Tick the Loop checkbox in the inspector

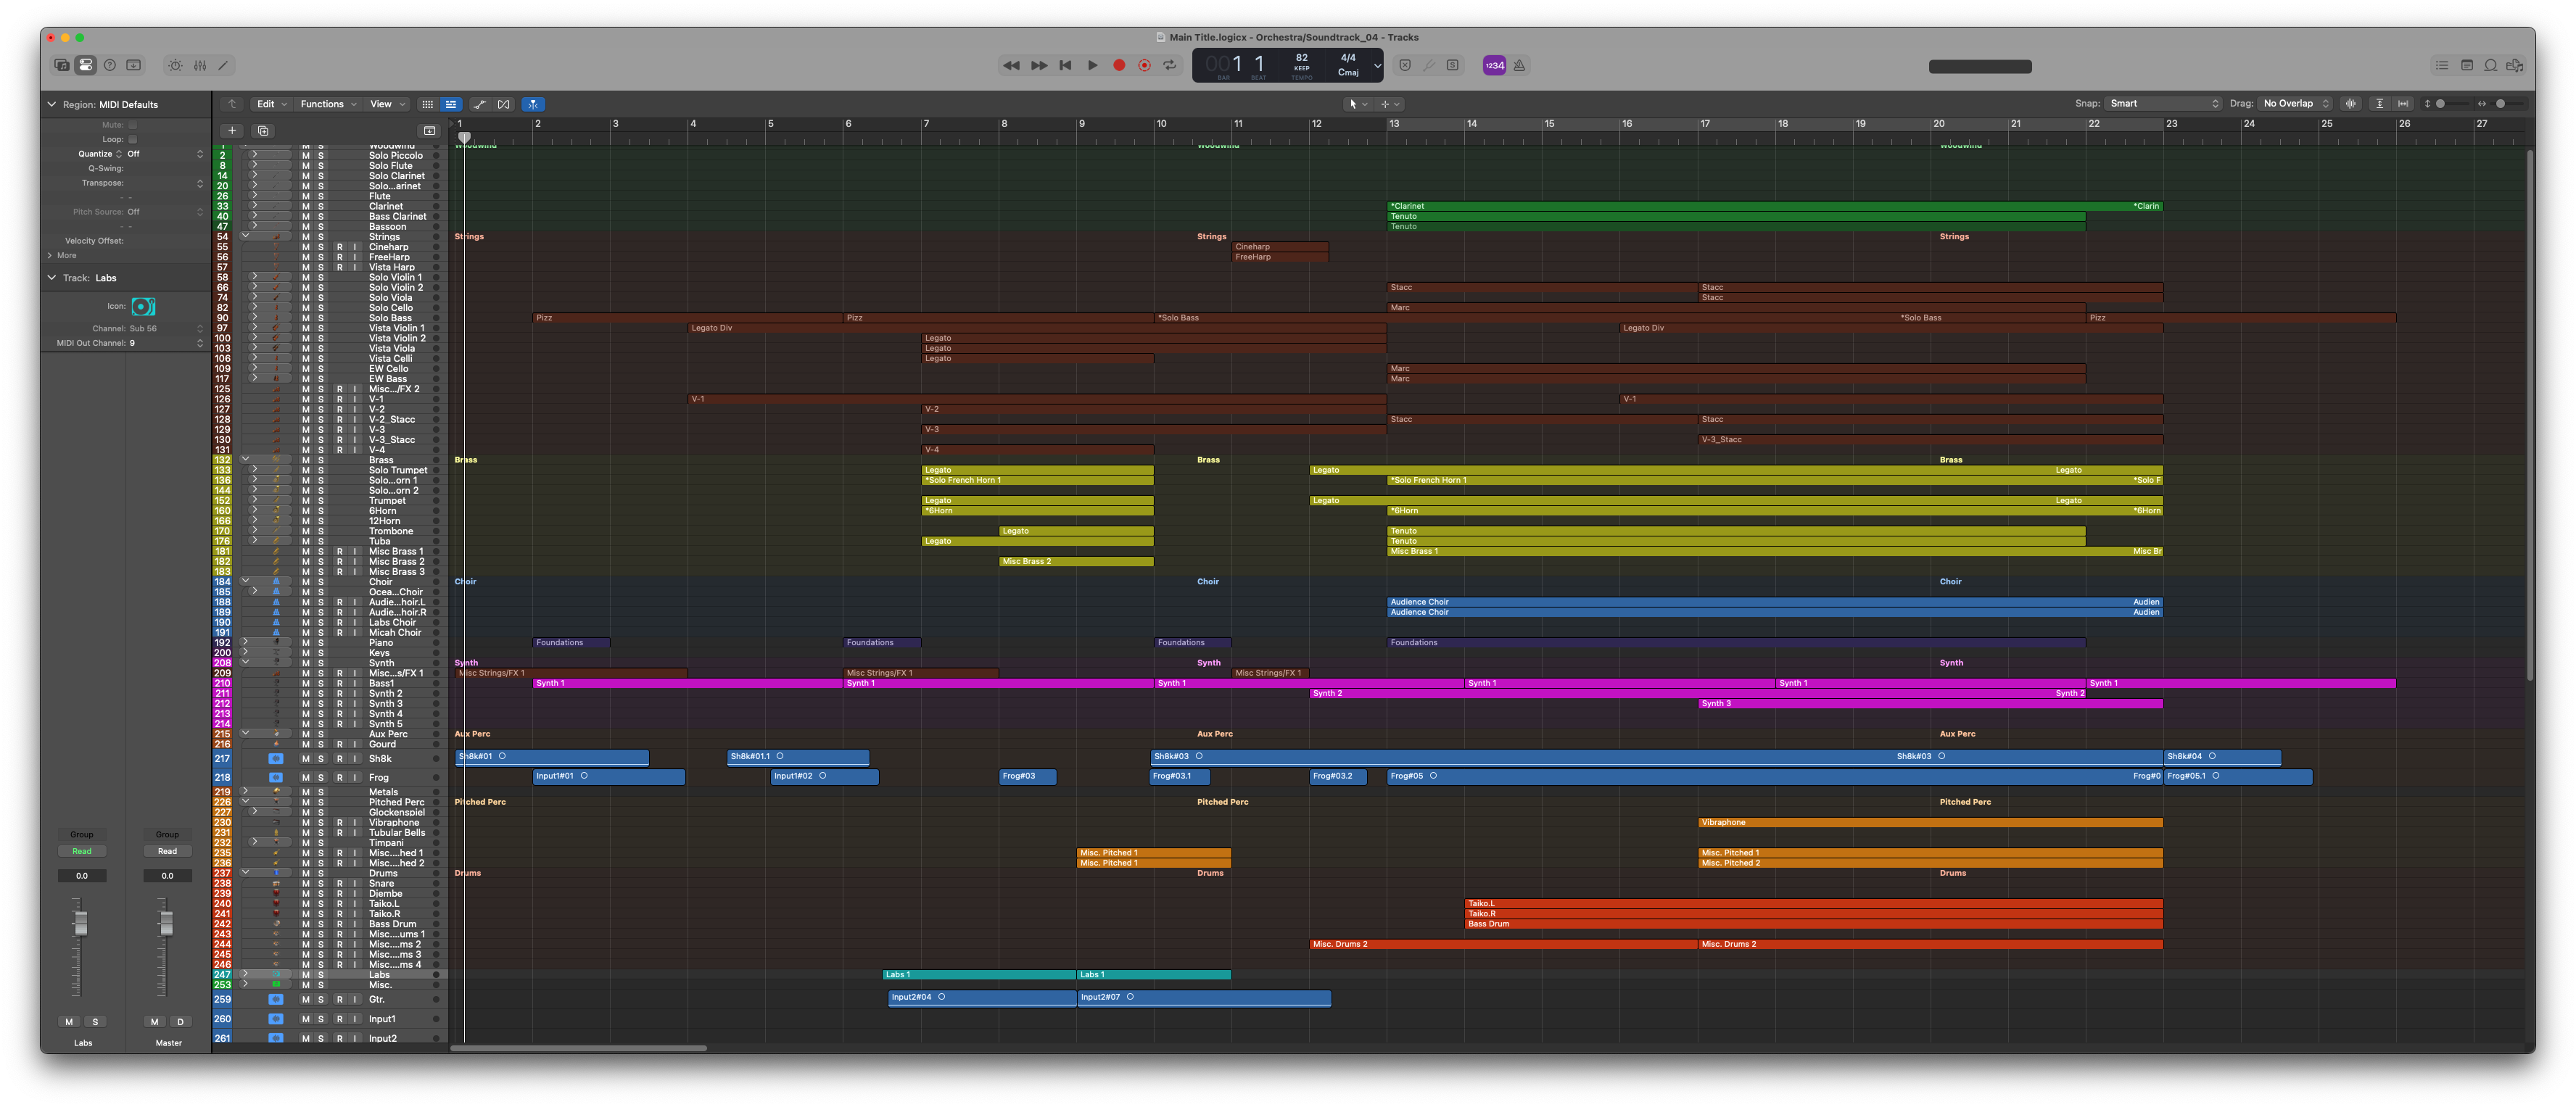pyautogui.click(x=133, y=139)
